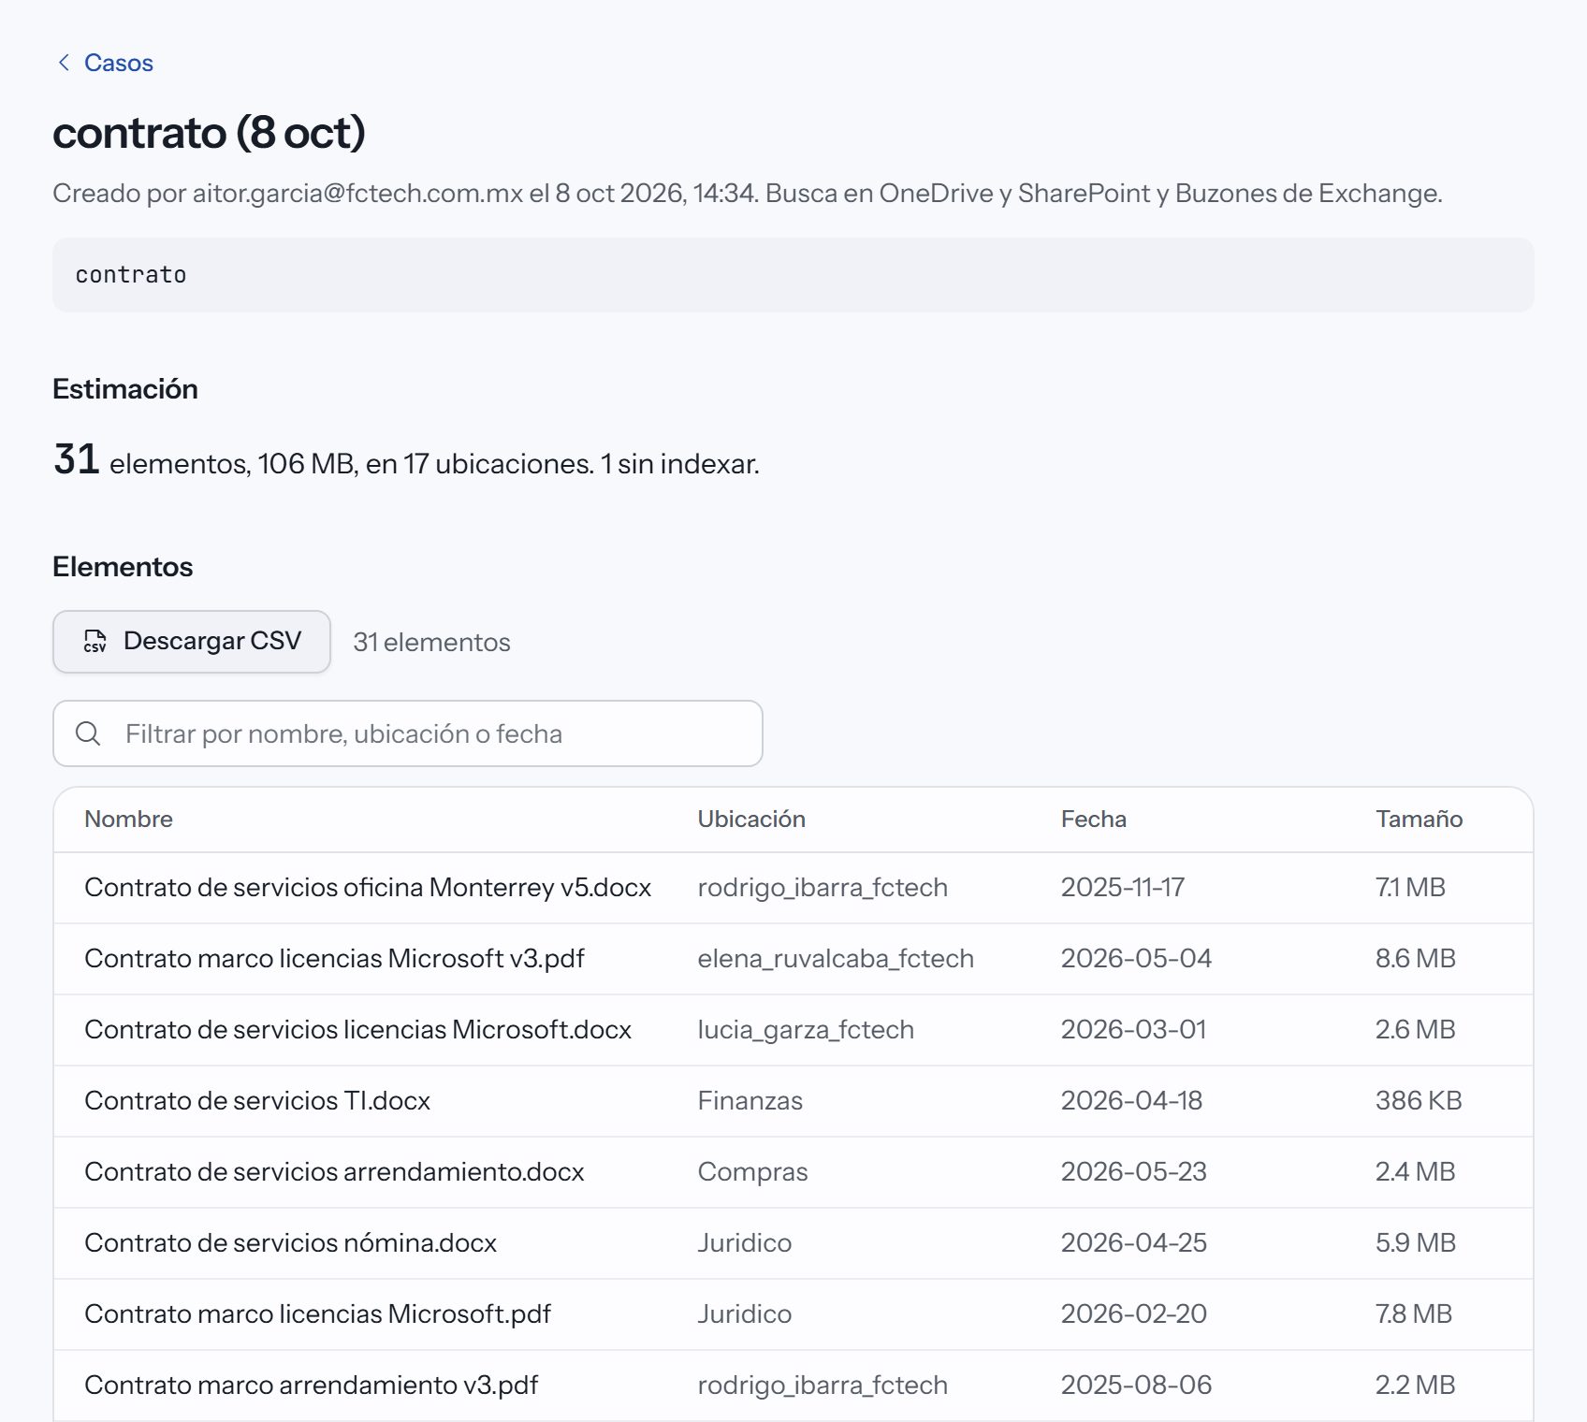Click the Fecha column header
The image size is (1587, 1422).
[1093, 820]
